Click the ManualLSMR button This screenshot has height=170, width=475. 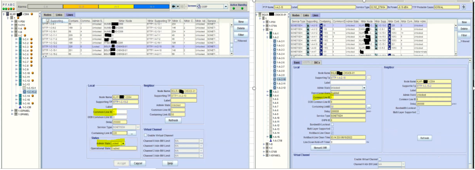[x=321, y=148]
